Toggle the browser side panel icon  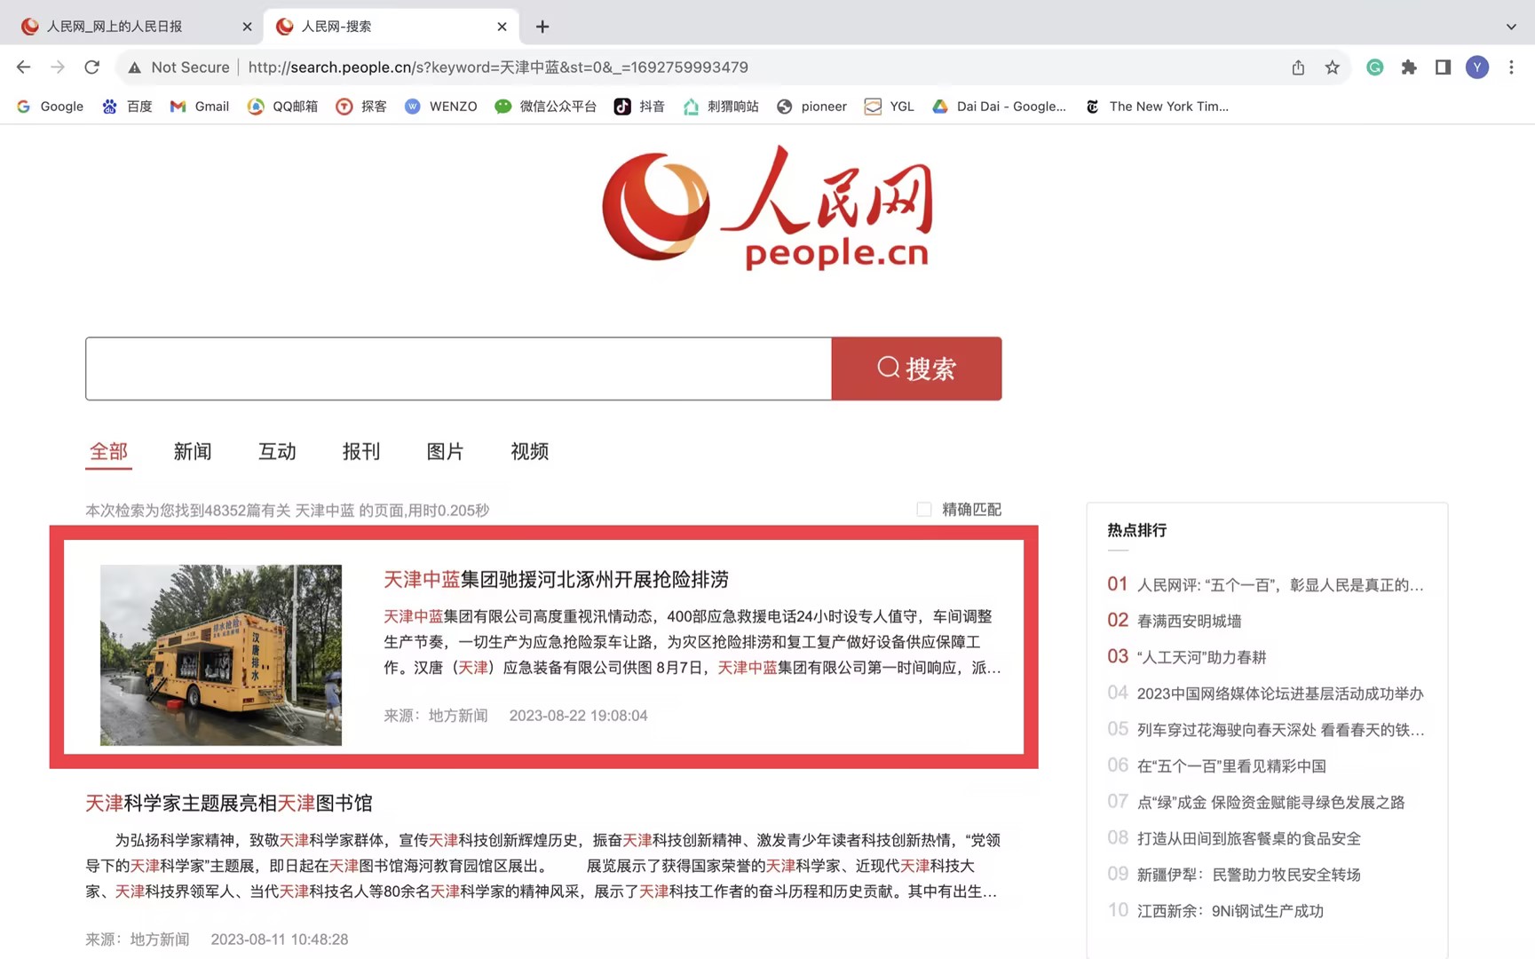pyautogui.click(x=1443, y=67)
